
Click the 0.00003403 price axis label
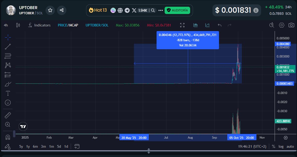pos(285,84)
